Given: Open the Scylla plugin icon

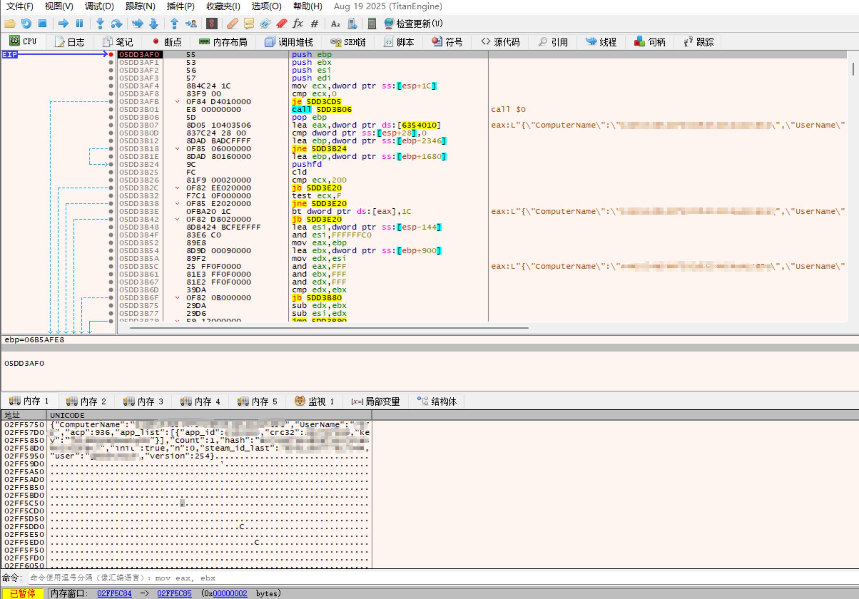Looking at the screenshot, I should pos(212,24).
